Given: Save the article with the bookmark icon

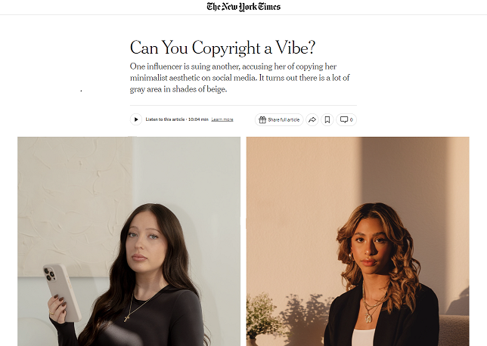Looking at the screenshot, I should click(327, 120).
